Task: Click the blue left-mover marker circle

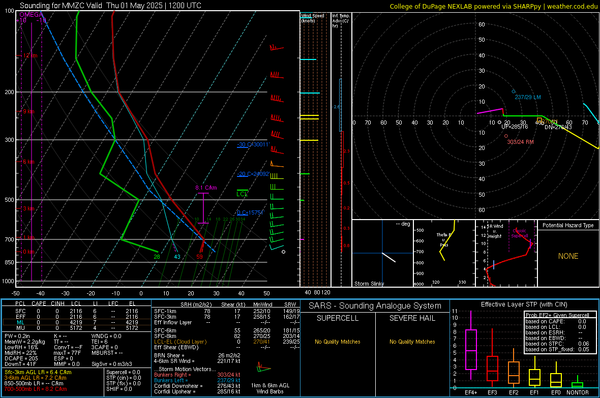Action: [x=514, y=91]
